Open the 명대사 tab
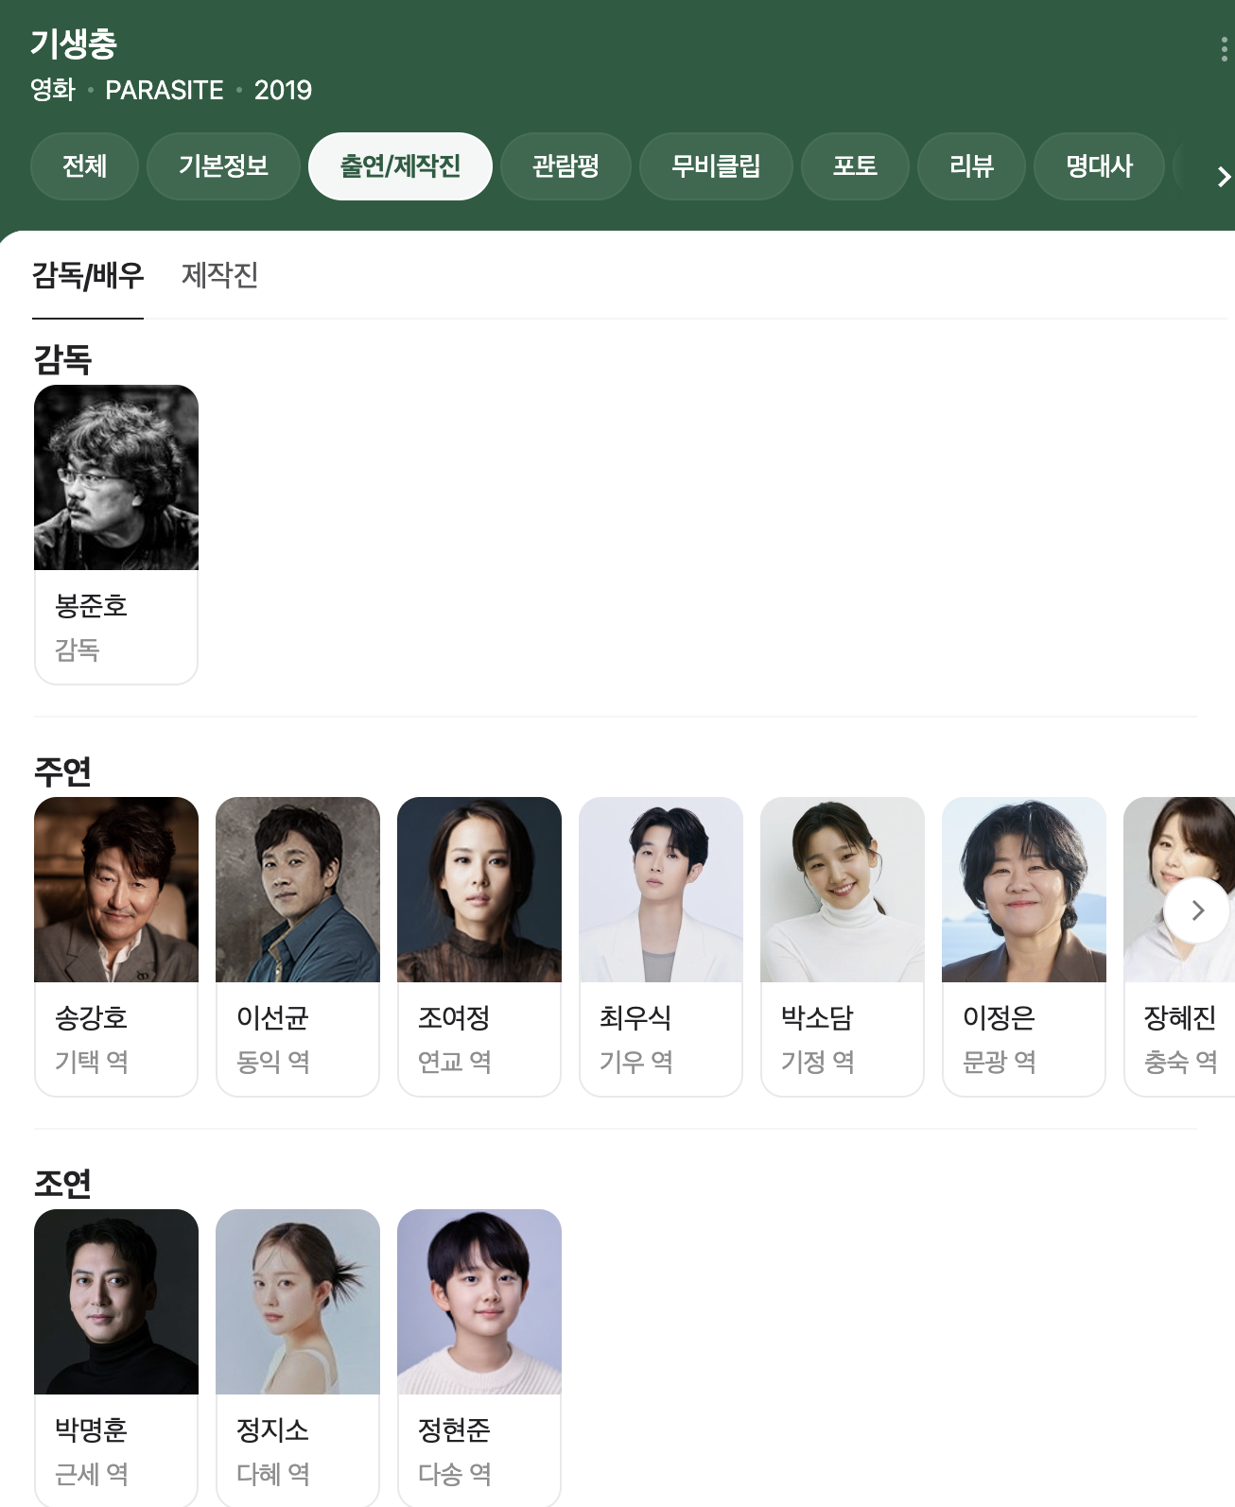Viewport: 1235px width, 1507px height. click(1099, 166)
